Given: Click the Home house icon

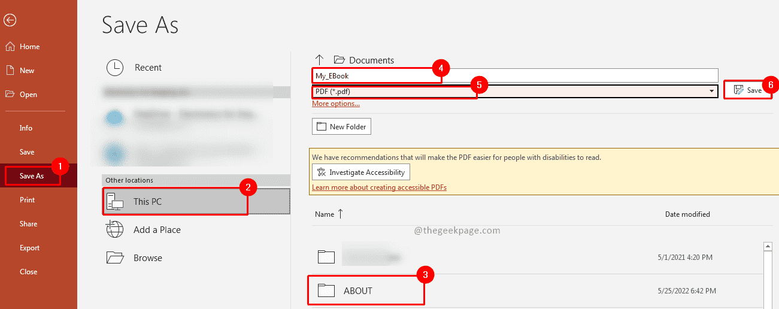Looking at the screenshot, I should click(10, 46).
